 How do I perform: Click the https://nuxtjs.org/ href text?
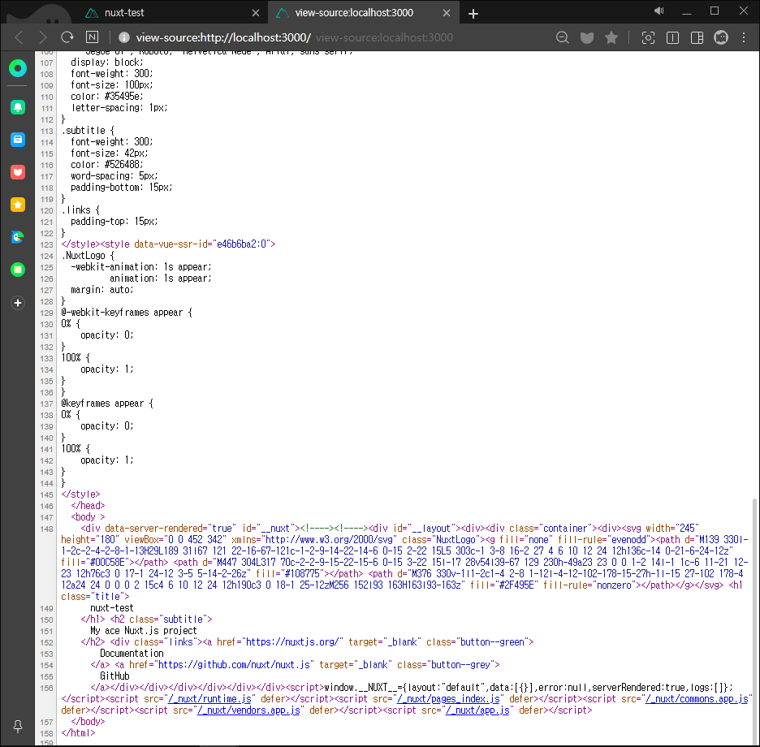(292, 641)
